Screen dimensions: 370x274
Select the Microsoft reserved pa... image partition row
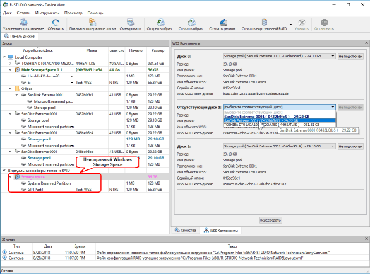tap(85, 101)
